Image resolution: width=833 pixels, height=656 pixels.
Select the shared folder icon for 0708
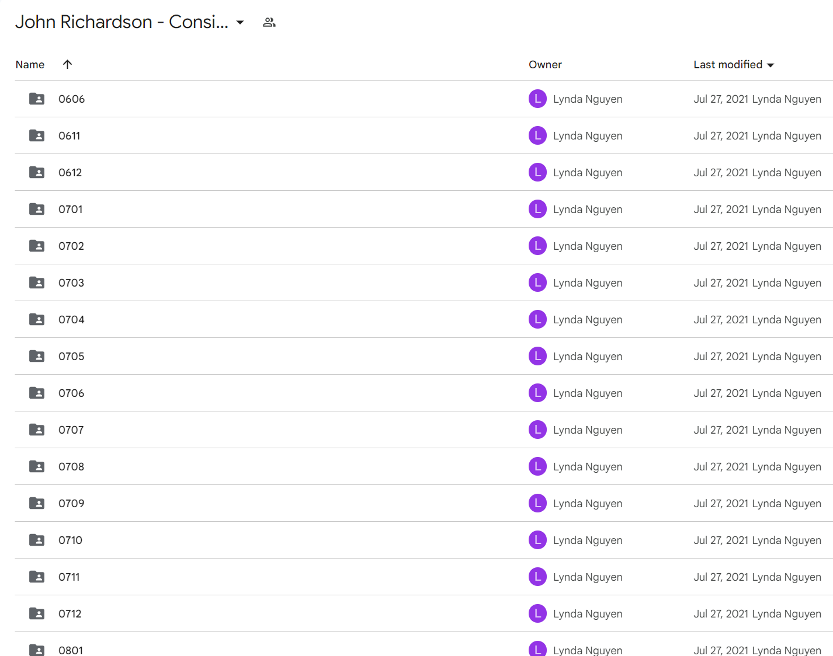(37, 466)
